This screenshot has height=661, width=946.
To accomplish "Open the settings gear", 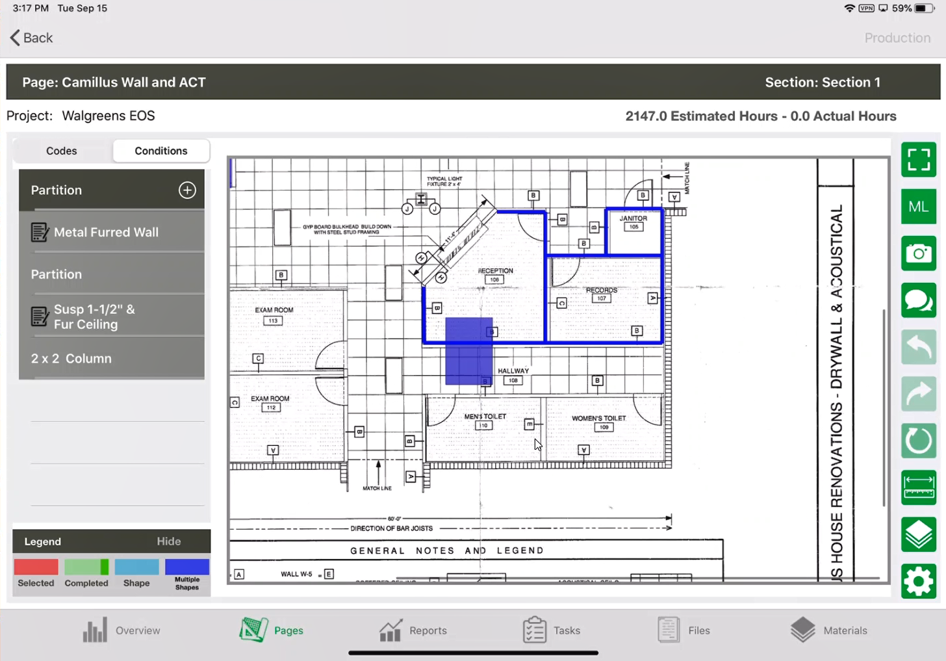I will coord(918,581).
